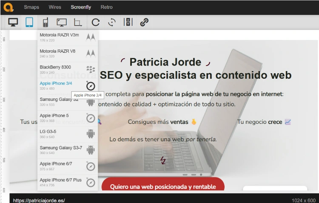Choose Apple iPhone 5 device

click(x=68, y=118)
